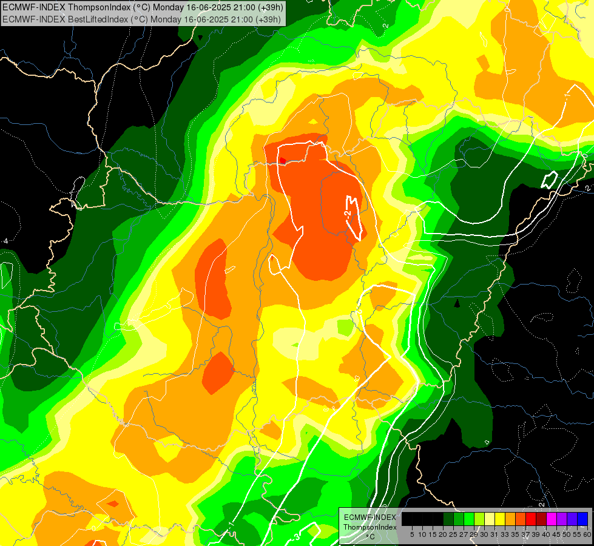Screen dimensions: 594x546
Task: Click the legend tick value 20
Action: (x=443, y=534)
